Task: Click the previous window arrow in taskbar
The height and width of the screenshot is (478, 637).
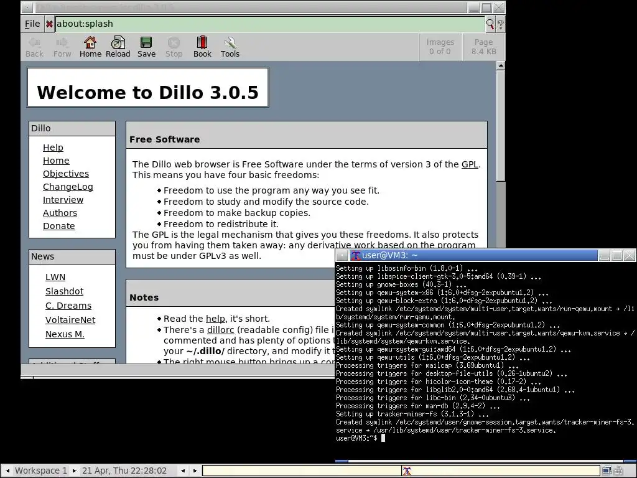Action: click(x=184, y=471)
